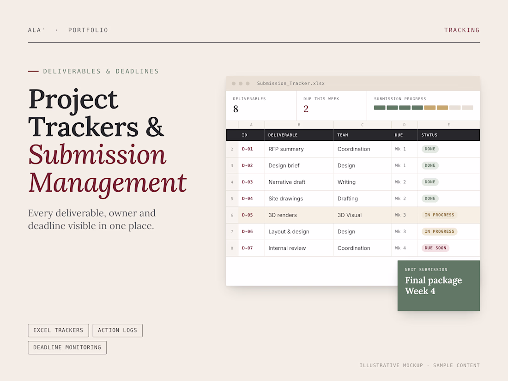Click the Submission progress bar
Viewport: 508px width, 381px height.
[x=423, y=108]
